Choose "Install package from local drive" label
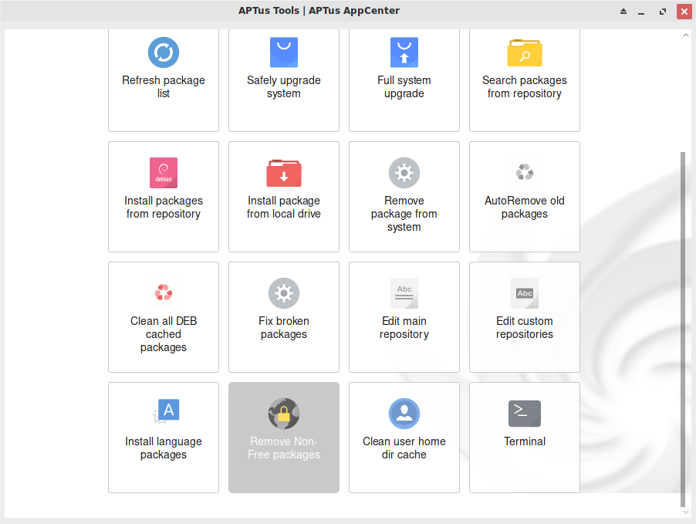The width and height of the screenshot is (696, 524). pyautogui.click(x=284, y=207)
